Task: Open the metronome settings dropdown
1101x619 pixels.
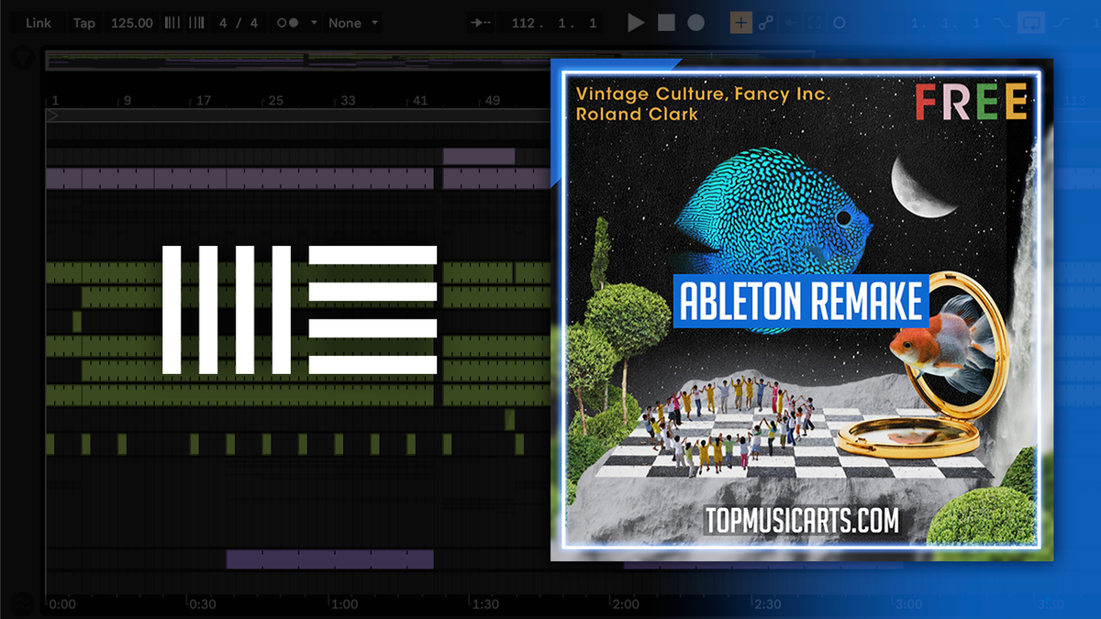Action: coord(314,22)
